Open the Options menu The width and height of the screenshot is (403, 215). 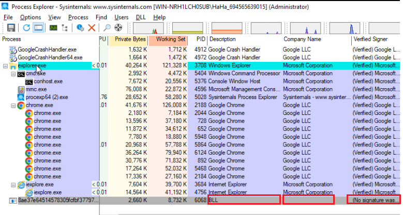[31, 17]
